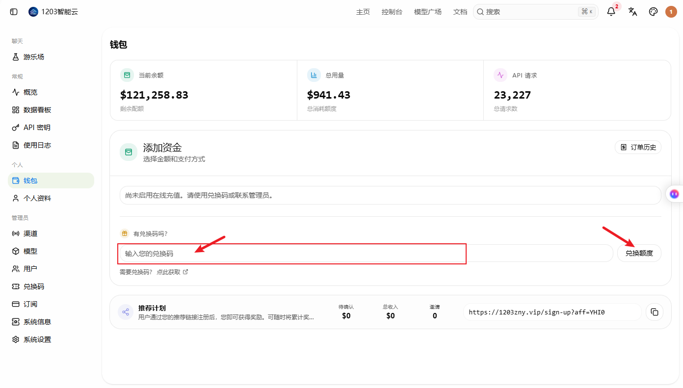Viewport: 683px width, 388px height.
Task: Go to 主页 in the top navigation
Action: pyautogui.click(x=363, y=12)
